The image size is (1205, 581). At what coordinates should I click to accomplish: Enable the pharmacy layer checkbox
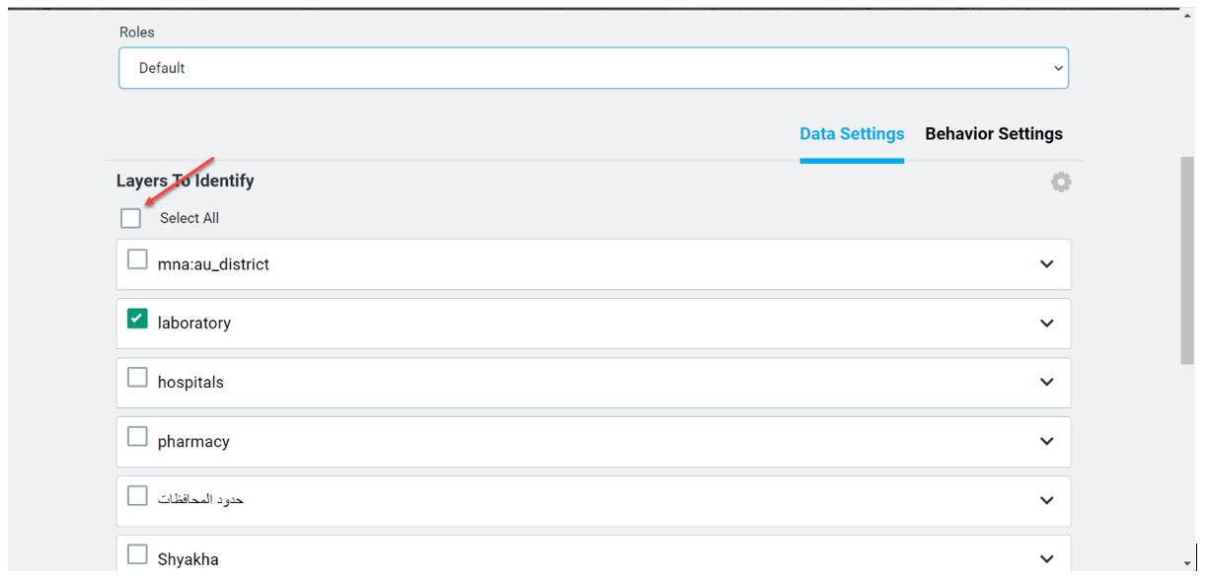tap(138, 437)
